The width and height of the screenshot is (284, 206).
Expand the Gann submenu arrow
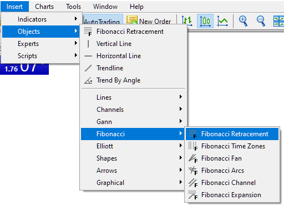(181, 121)
